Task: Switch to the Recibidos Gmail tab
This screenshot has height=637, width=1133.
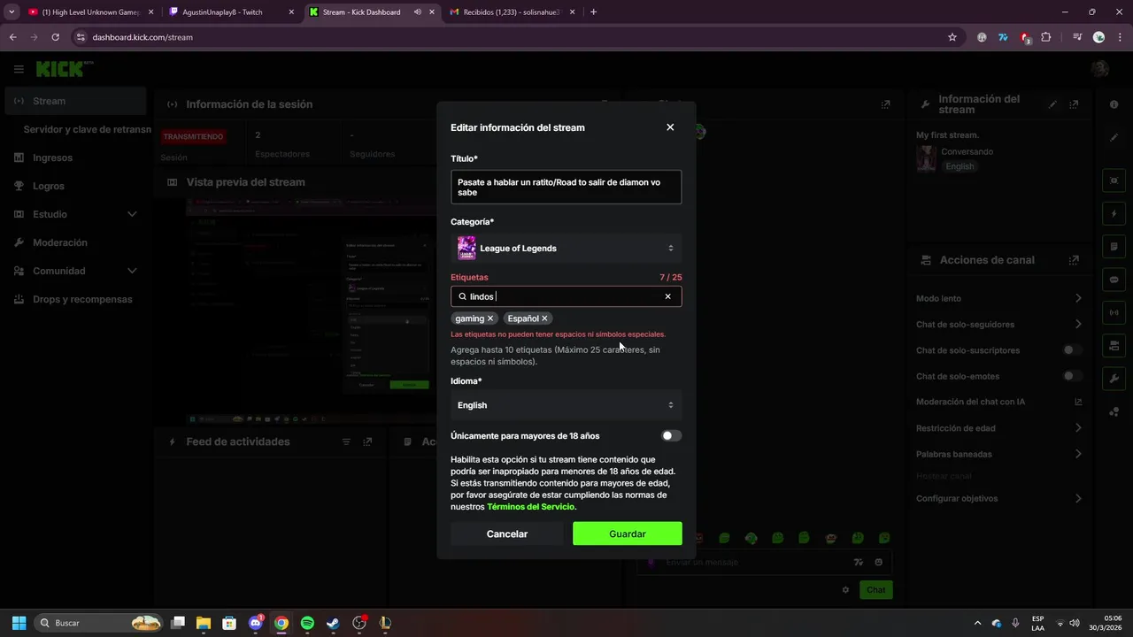Action: pyautogui.click(x=513, y=12)
